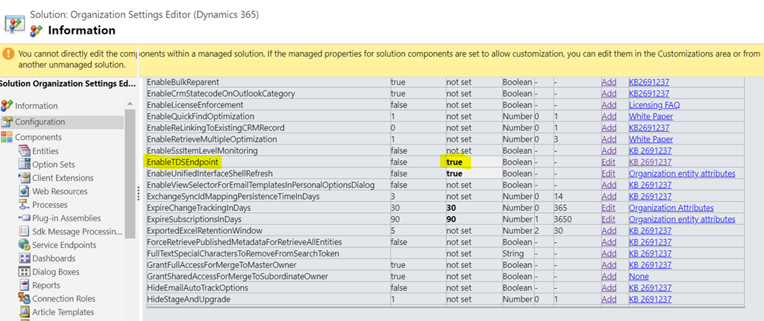Click the Dialog Boxes icon
764x321 pixels.
coord(25,271)
